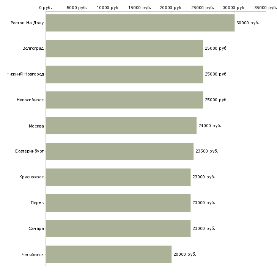Click the Москва bar

(x=121, y=126)
